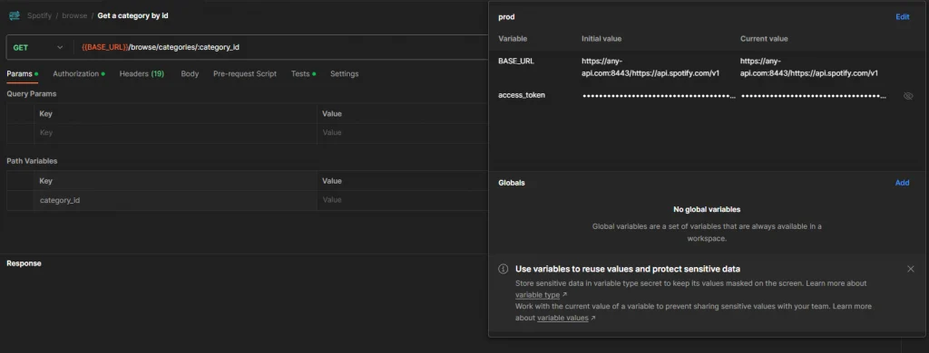The height and width of the screenshot is (353, 929).
Task: Open the variable values link
Action: click(566, 318)
